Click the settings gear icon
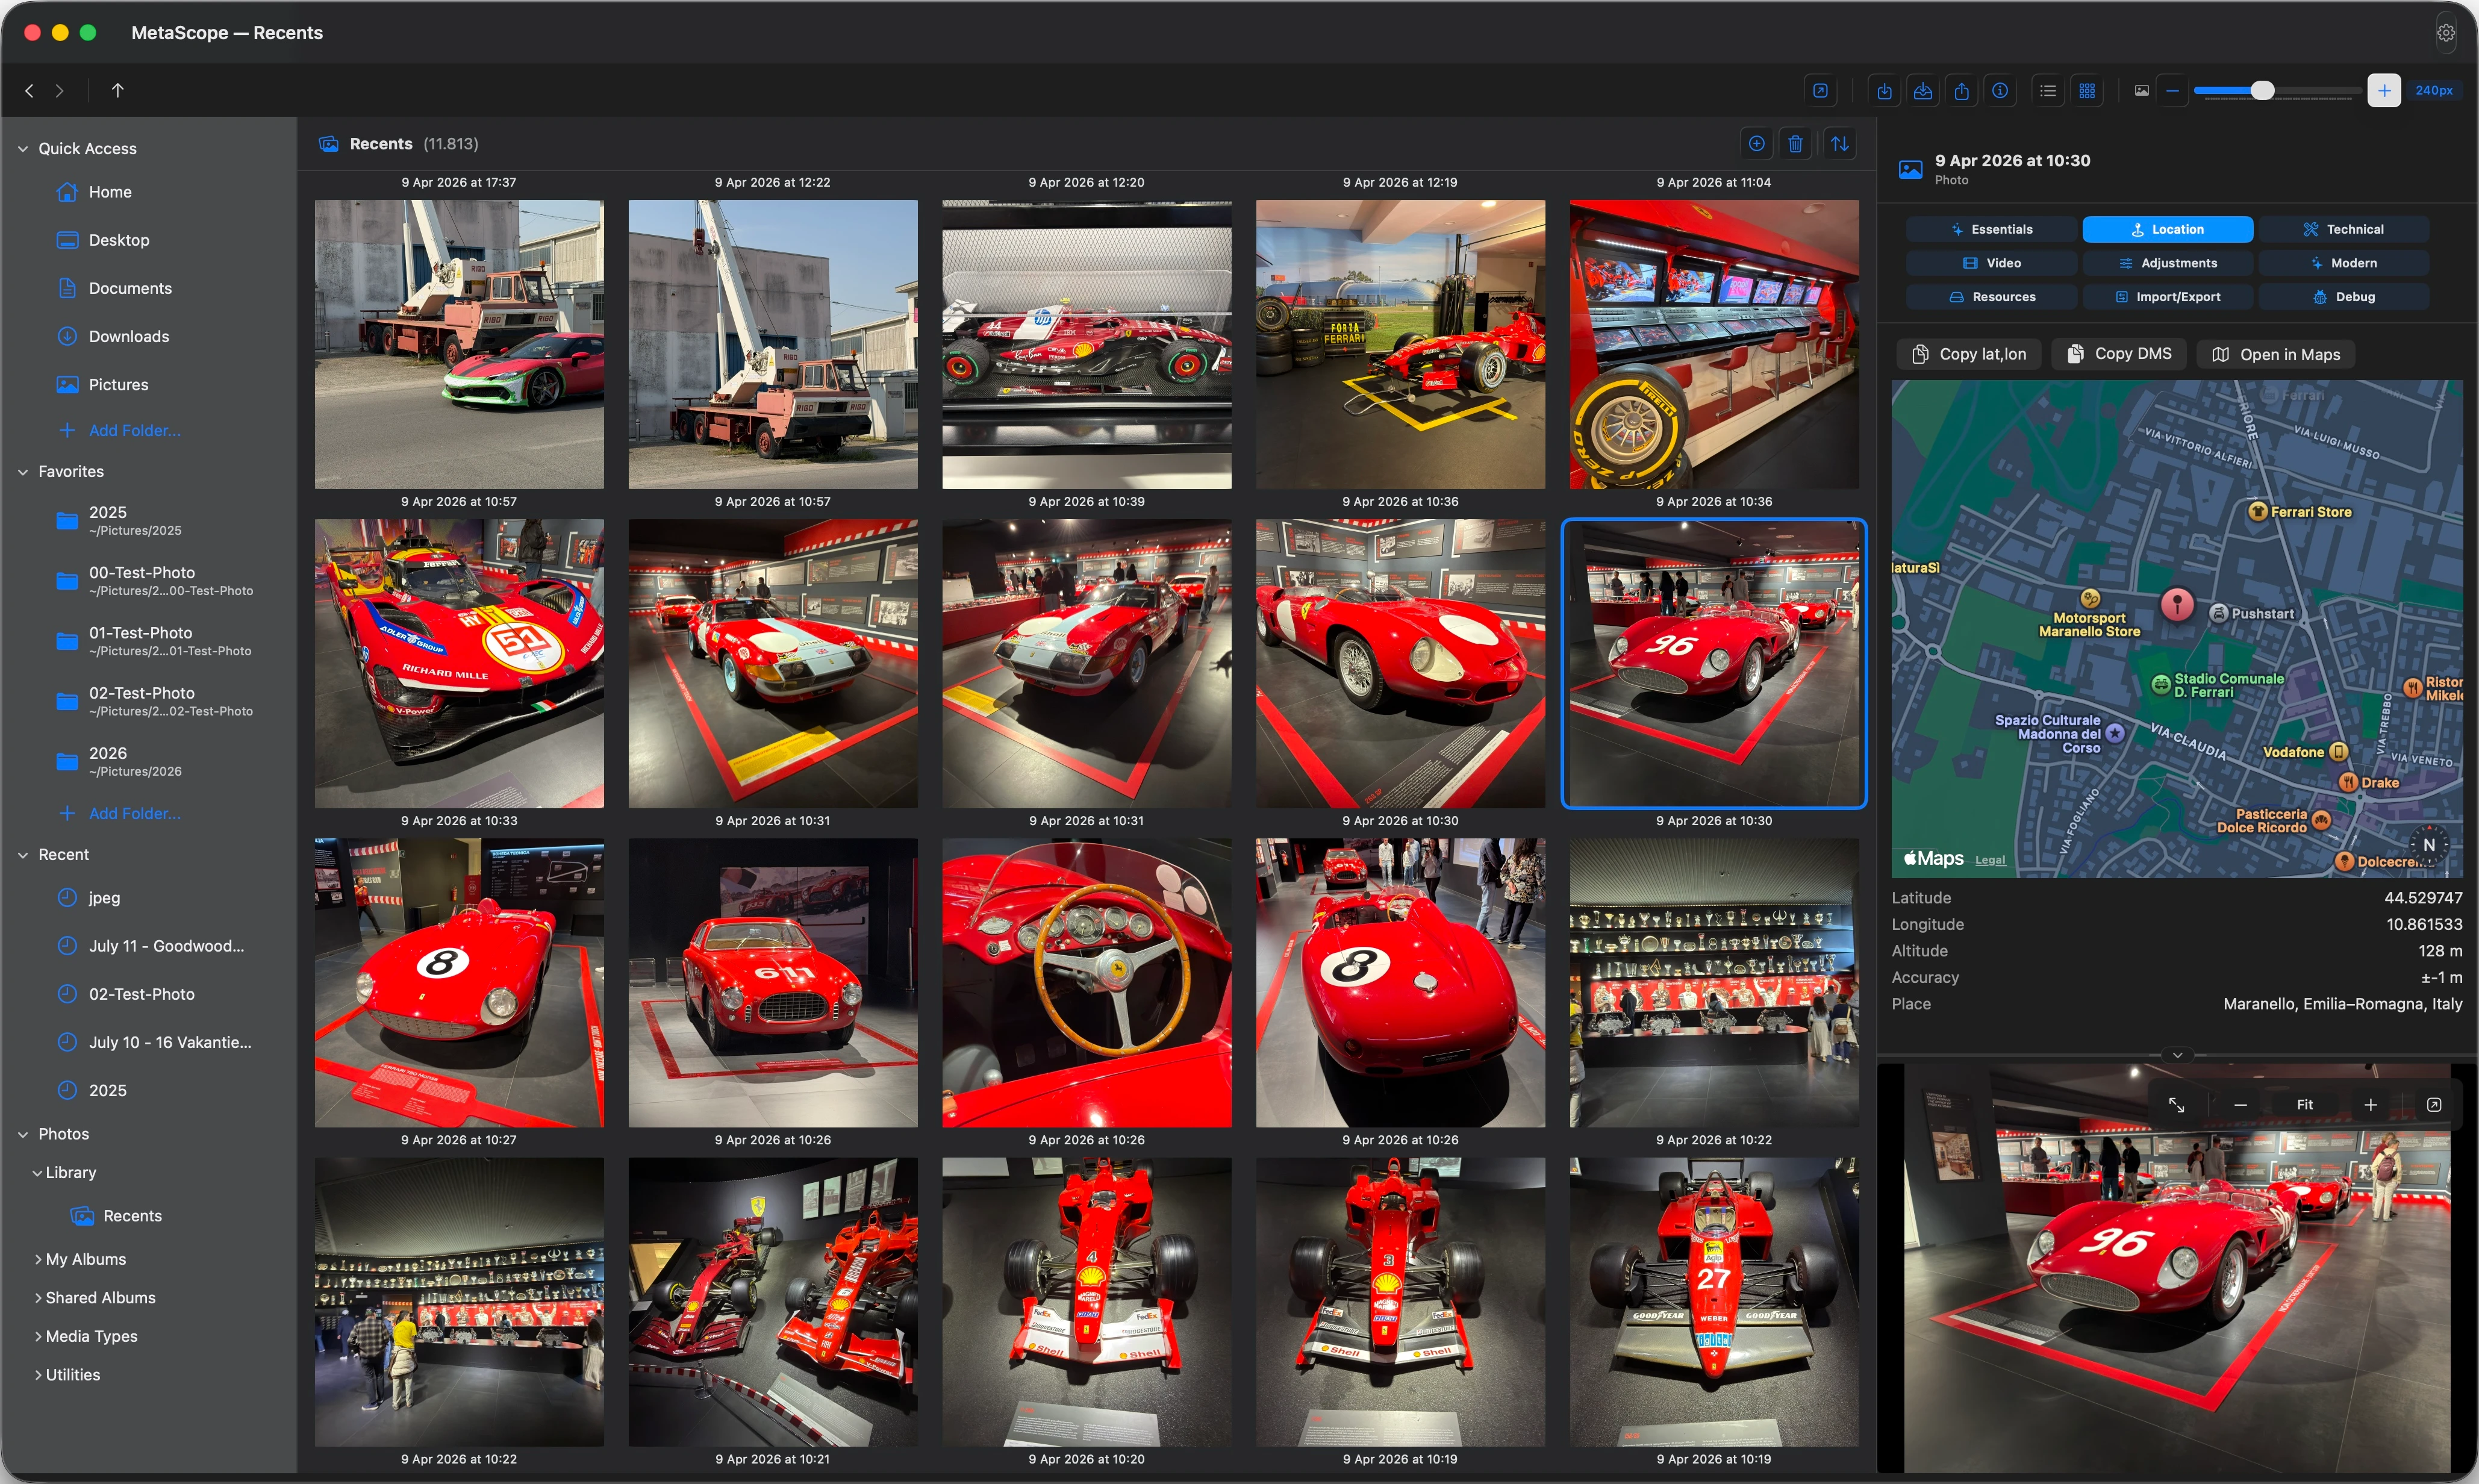The height and width of the screenshot is (1484, 2479). pos(2446,33)
